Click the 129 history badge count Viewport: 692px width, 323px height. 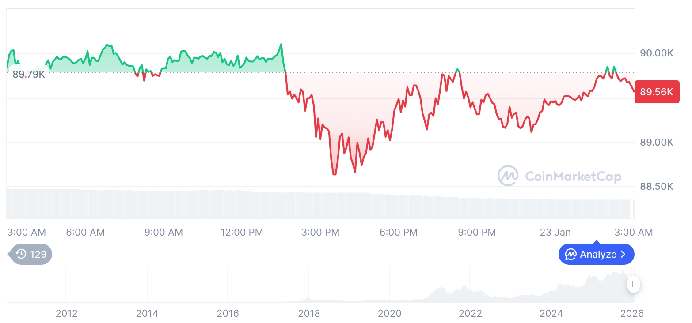[x=38, y=254]
